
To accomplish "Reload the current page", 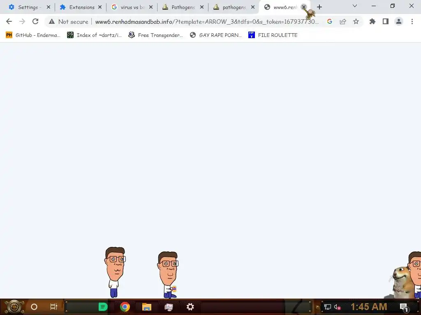I will pyautogui.click(x=35, y=21).
